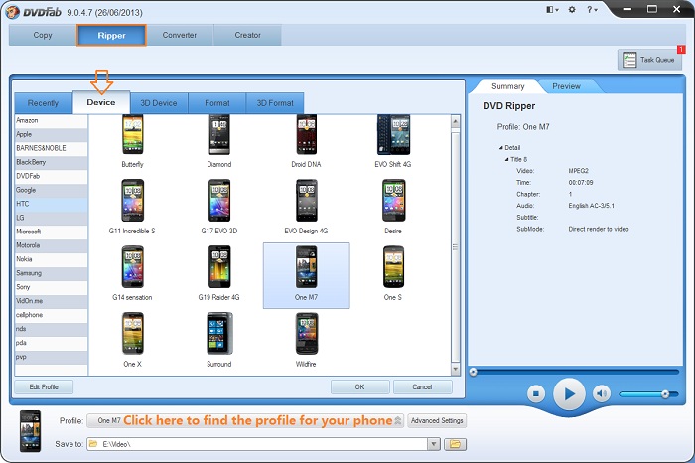Select the Surround phone profile
The height and width of the screenshot is (463, 695).
pyautogui.click(x=219, y=340)
